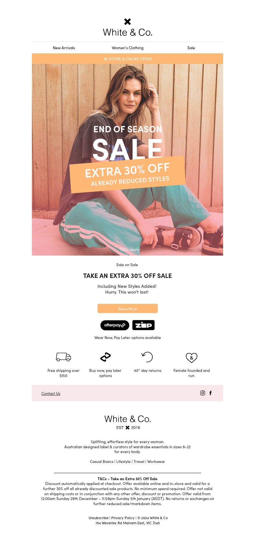Click the buy now pay later arrows icon
The width and height of the screenshot is (255, 538).
pyautogui.click(x=106, y=357)
